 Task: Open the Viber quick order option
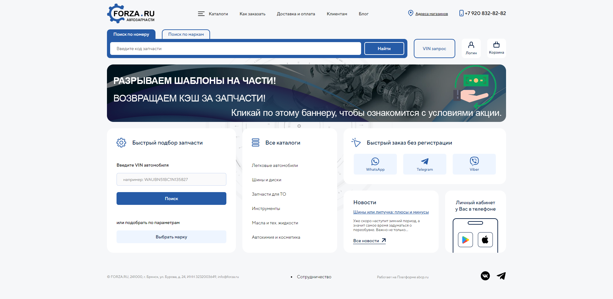click(x=474, y=164)
